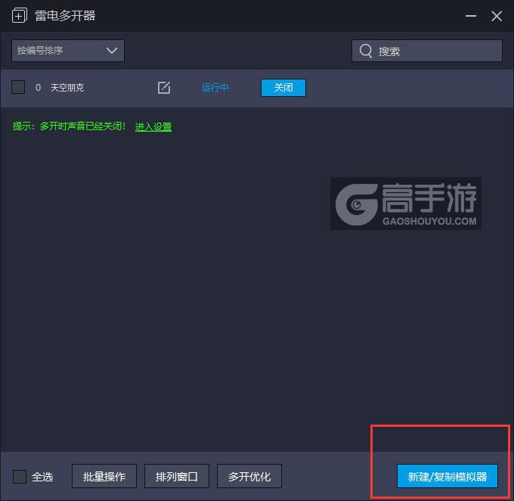The height and width of the screenshot is (501, 514).
Task: Follow the 进入设置 link
Action: click(153, 126)
